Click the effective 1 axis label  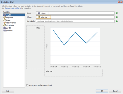53,67
